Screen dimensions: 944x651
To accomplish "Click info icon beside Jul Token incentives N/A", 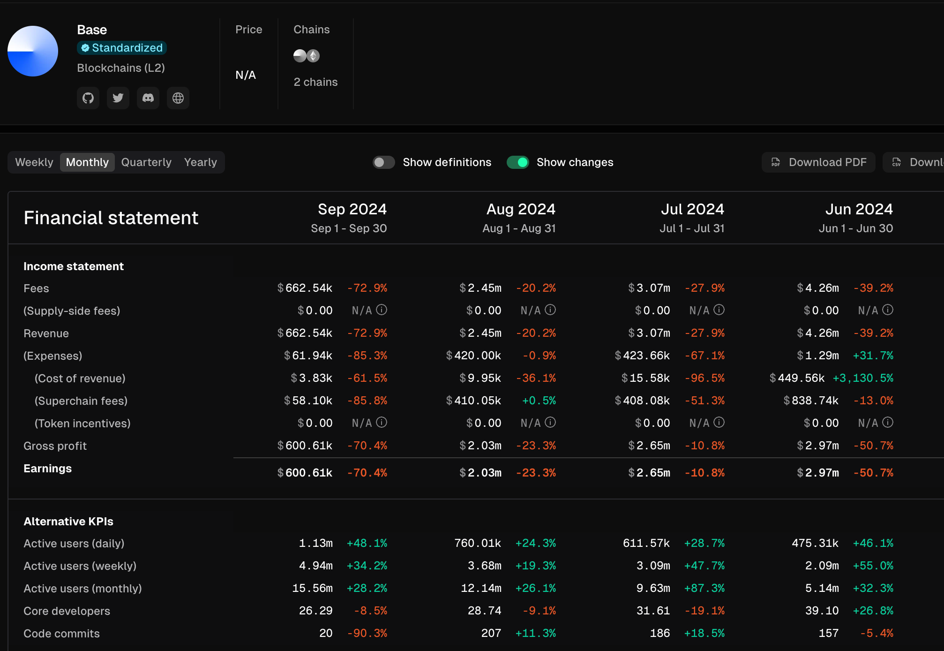I will tap(719, 423).
